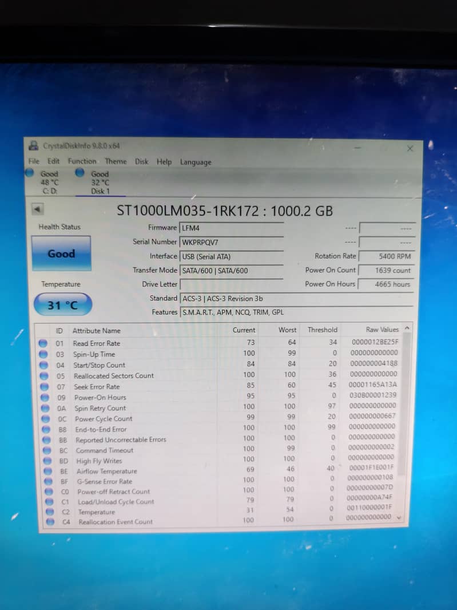Click status icon of Seek Error Rate
457x610 pixels.
(45, 387)
